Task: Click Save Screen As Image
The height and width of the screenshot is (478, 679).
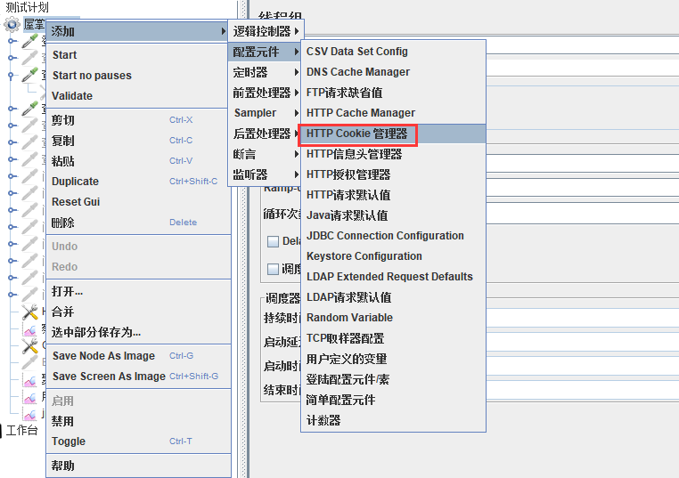Action: 137,377
